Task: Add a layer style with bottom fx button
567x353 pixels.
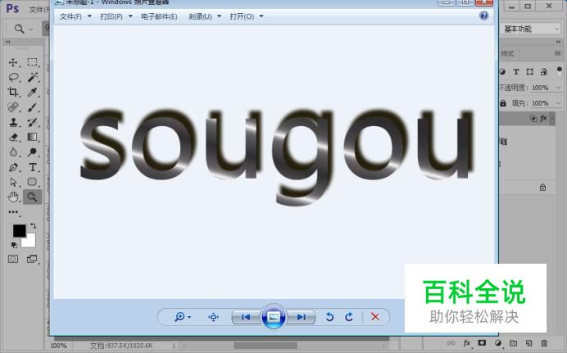Action: click(x=467, y=343)
